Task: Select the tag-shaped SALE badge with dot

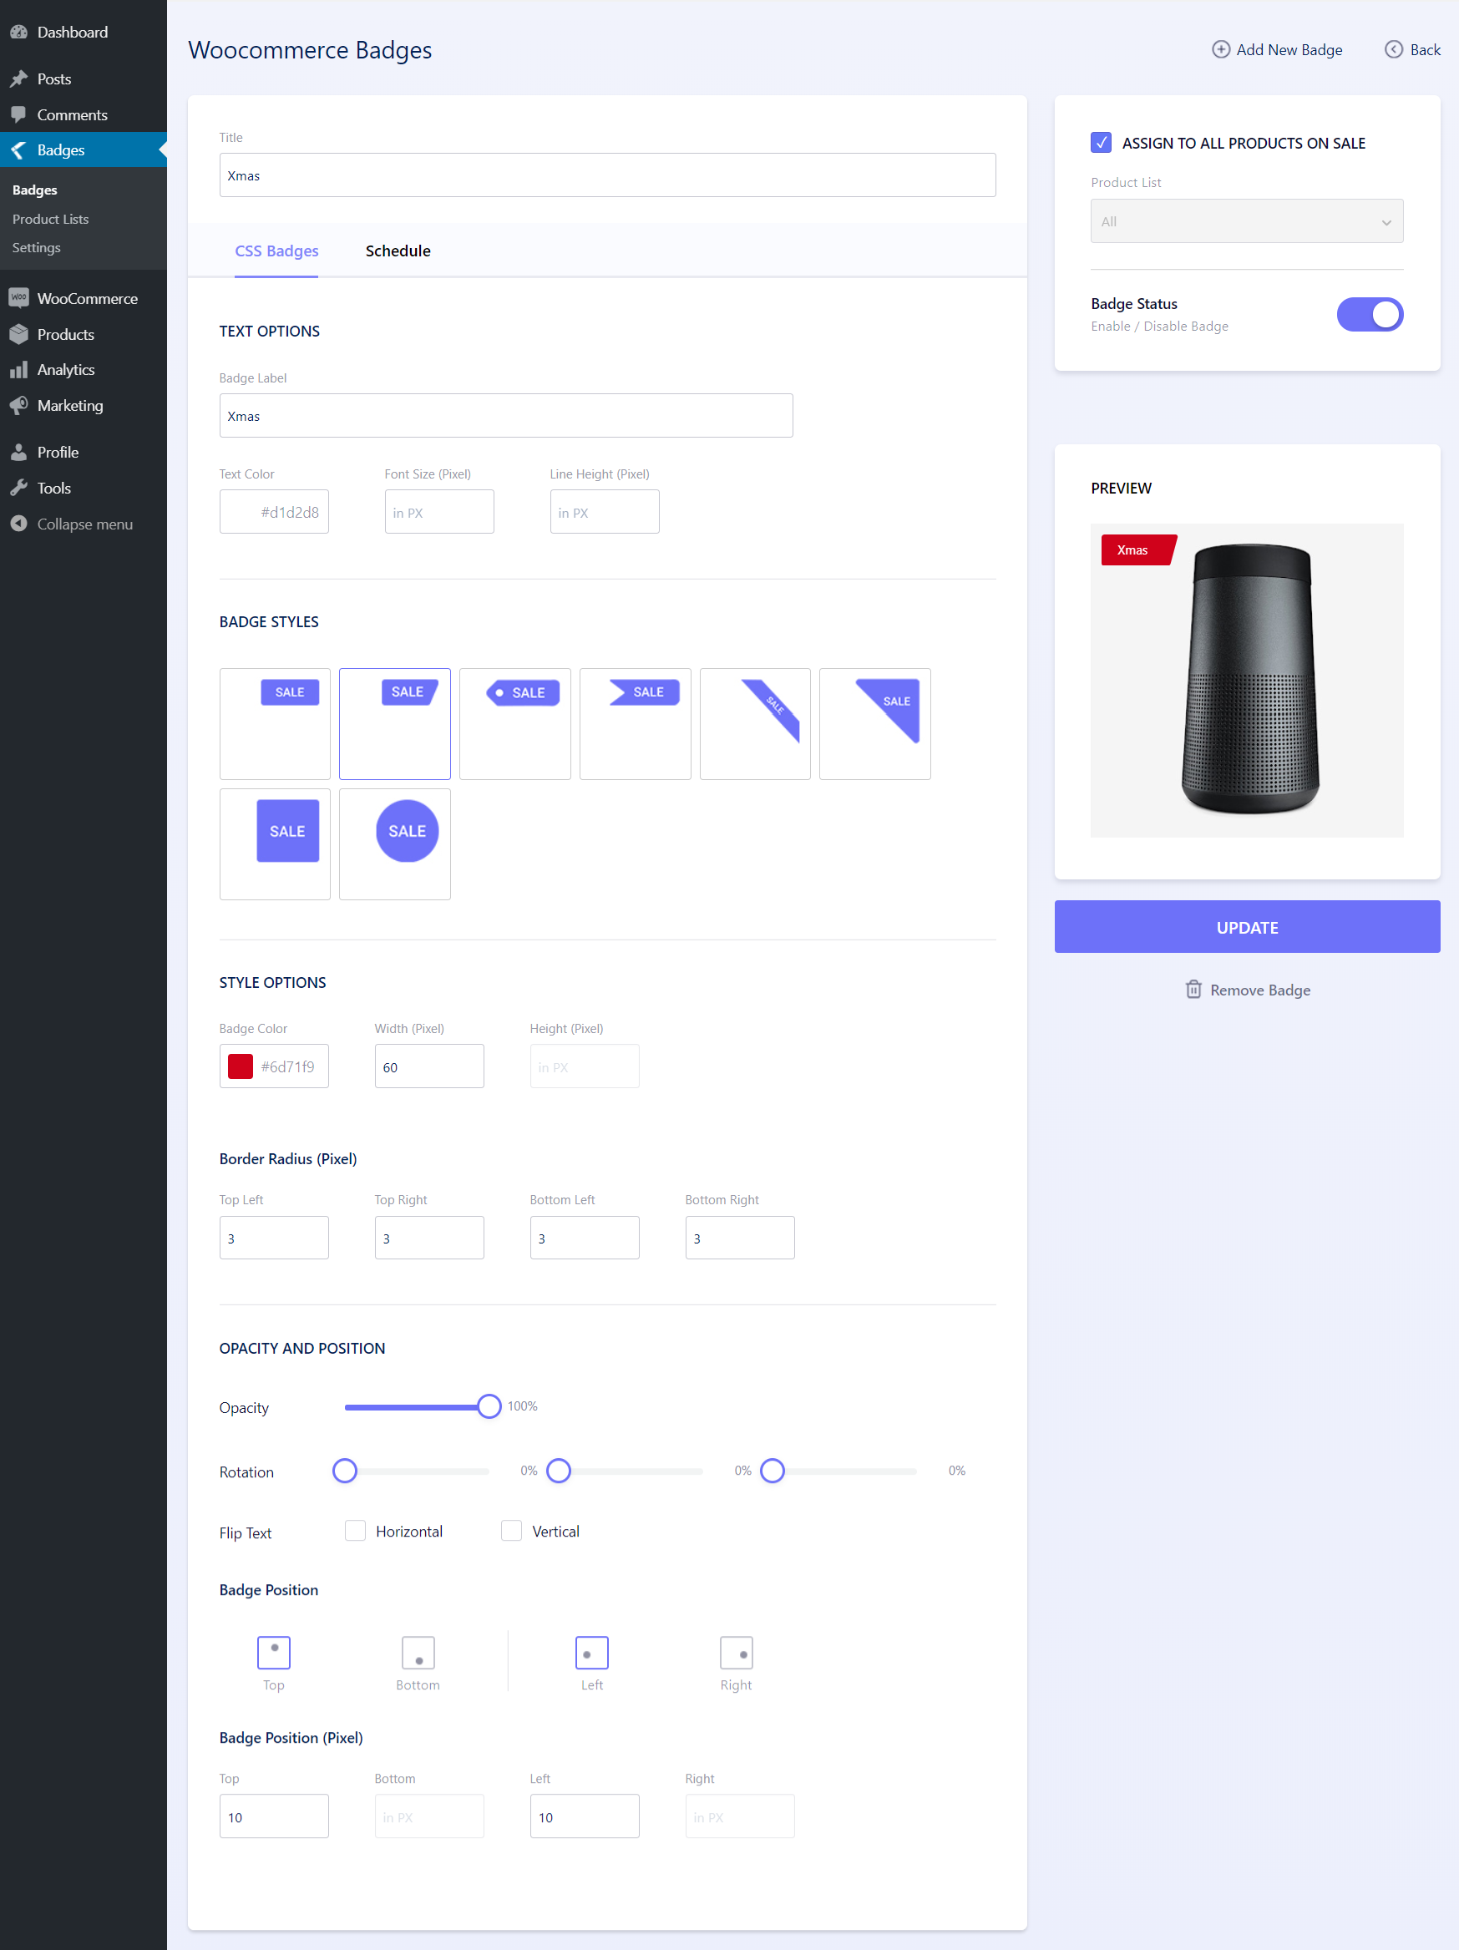Action: (x=514, y=724)
